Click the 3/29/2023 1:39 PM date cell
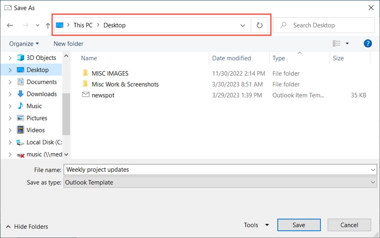Screen dimensions: 380x238 [x=237, y=95]
